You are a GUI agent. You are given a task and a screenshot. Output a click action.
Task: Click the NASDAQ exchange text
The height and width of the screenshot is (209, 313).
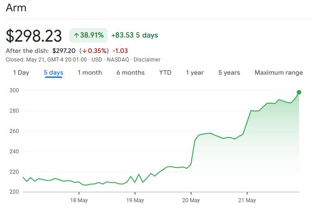(x=118, y=60)
